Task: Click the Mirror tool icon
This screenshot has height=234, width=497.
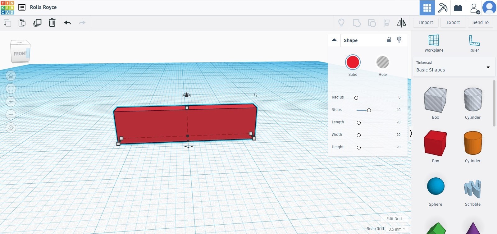Action: [402, 23]
